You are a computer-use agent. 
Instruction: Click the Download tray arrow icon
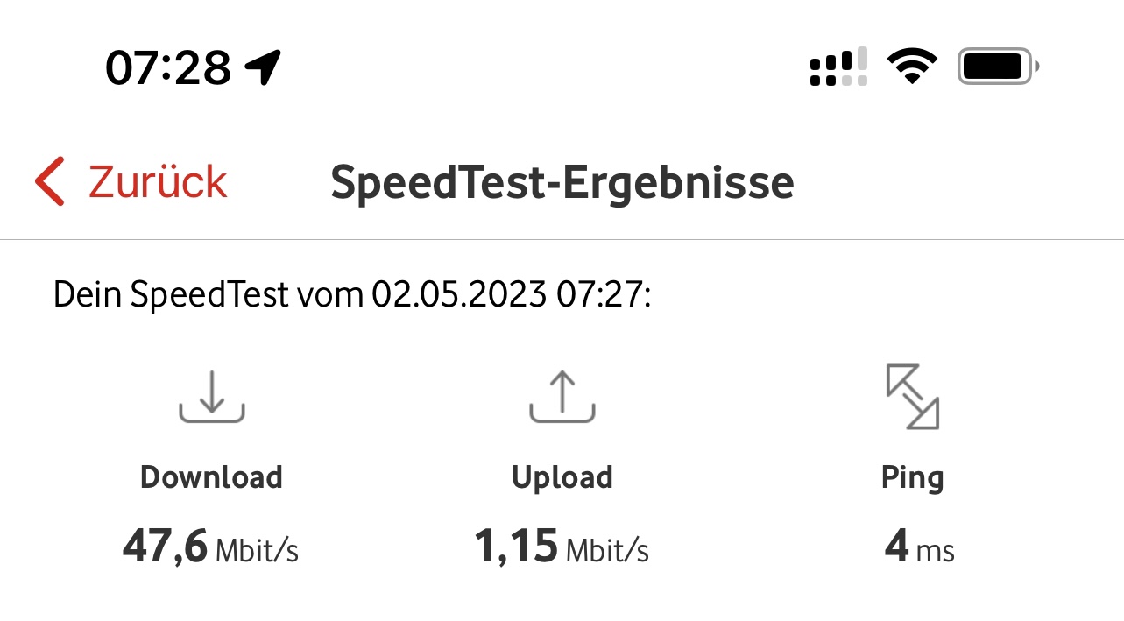click(212, 397)
